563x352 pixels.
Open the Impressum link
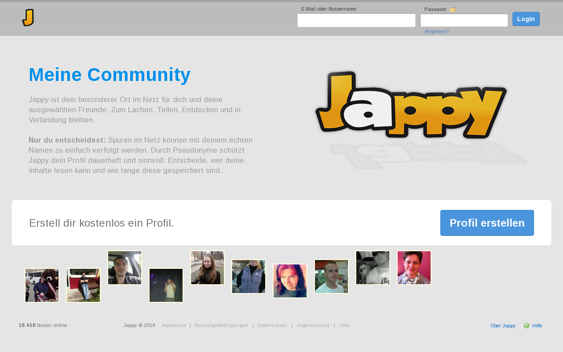[174, 326]
